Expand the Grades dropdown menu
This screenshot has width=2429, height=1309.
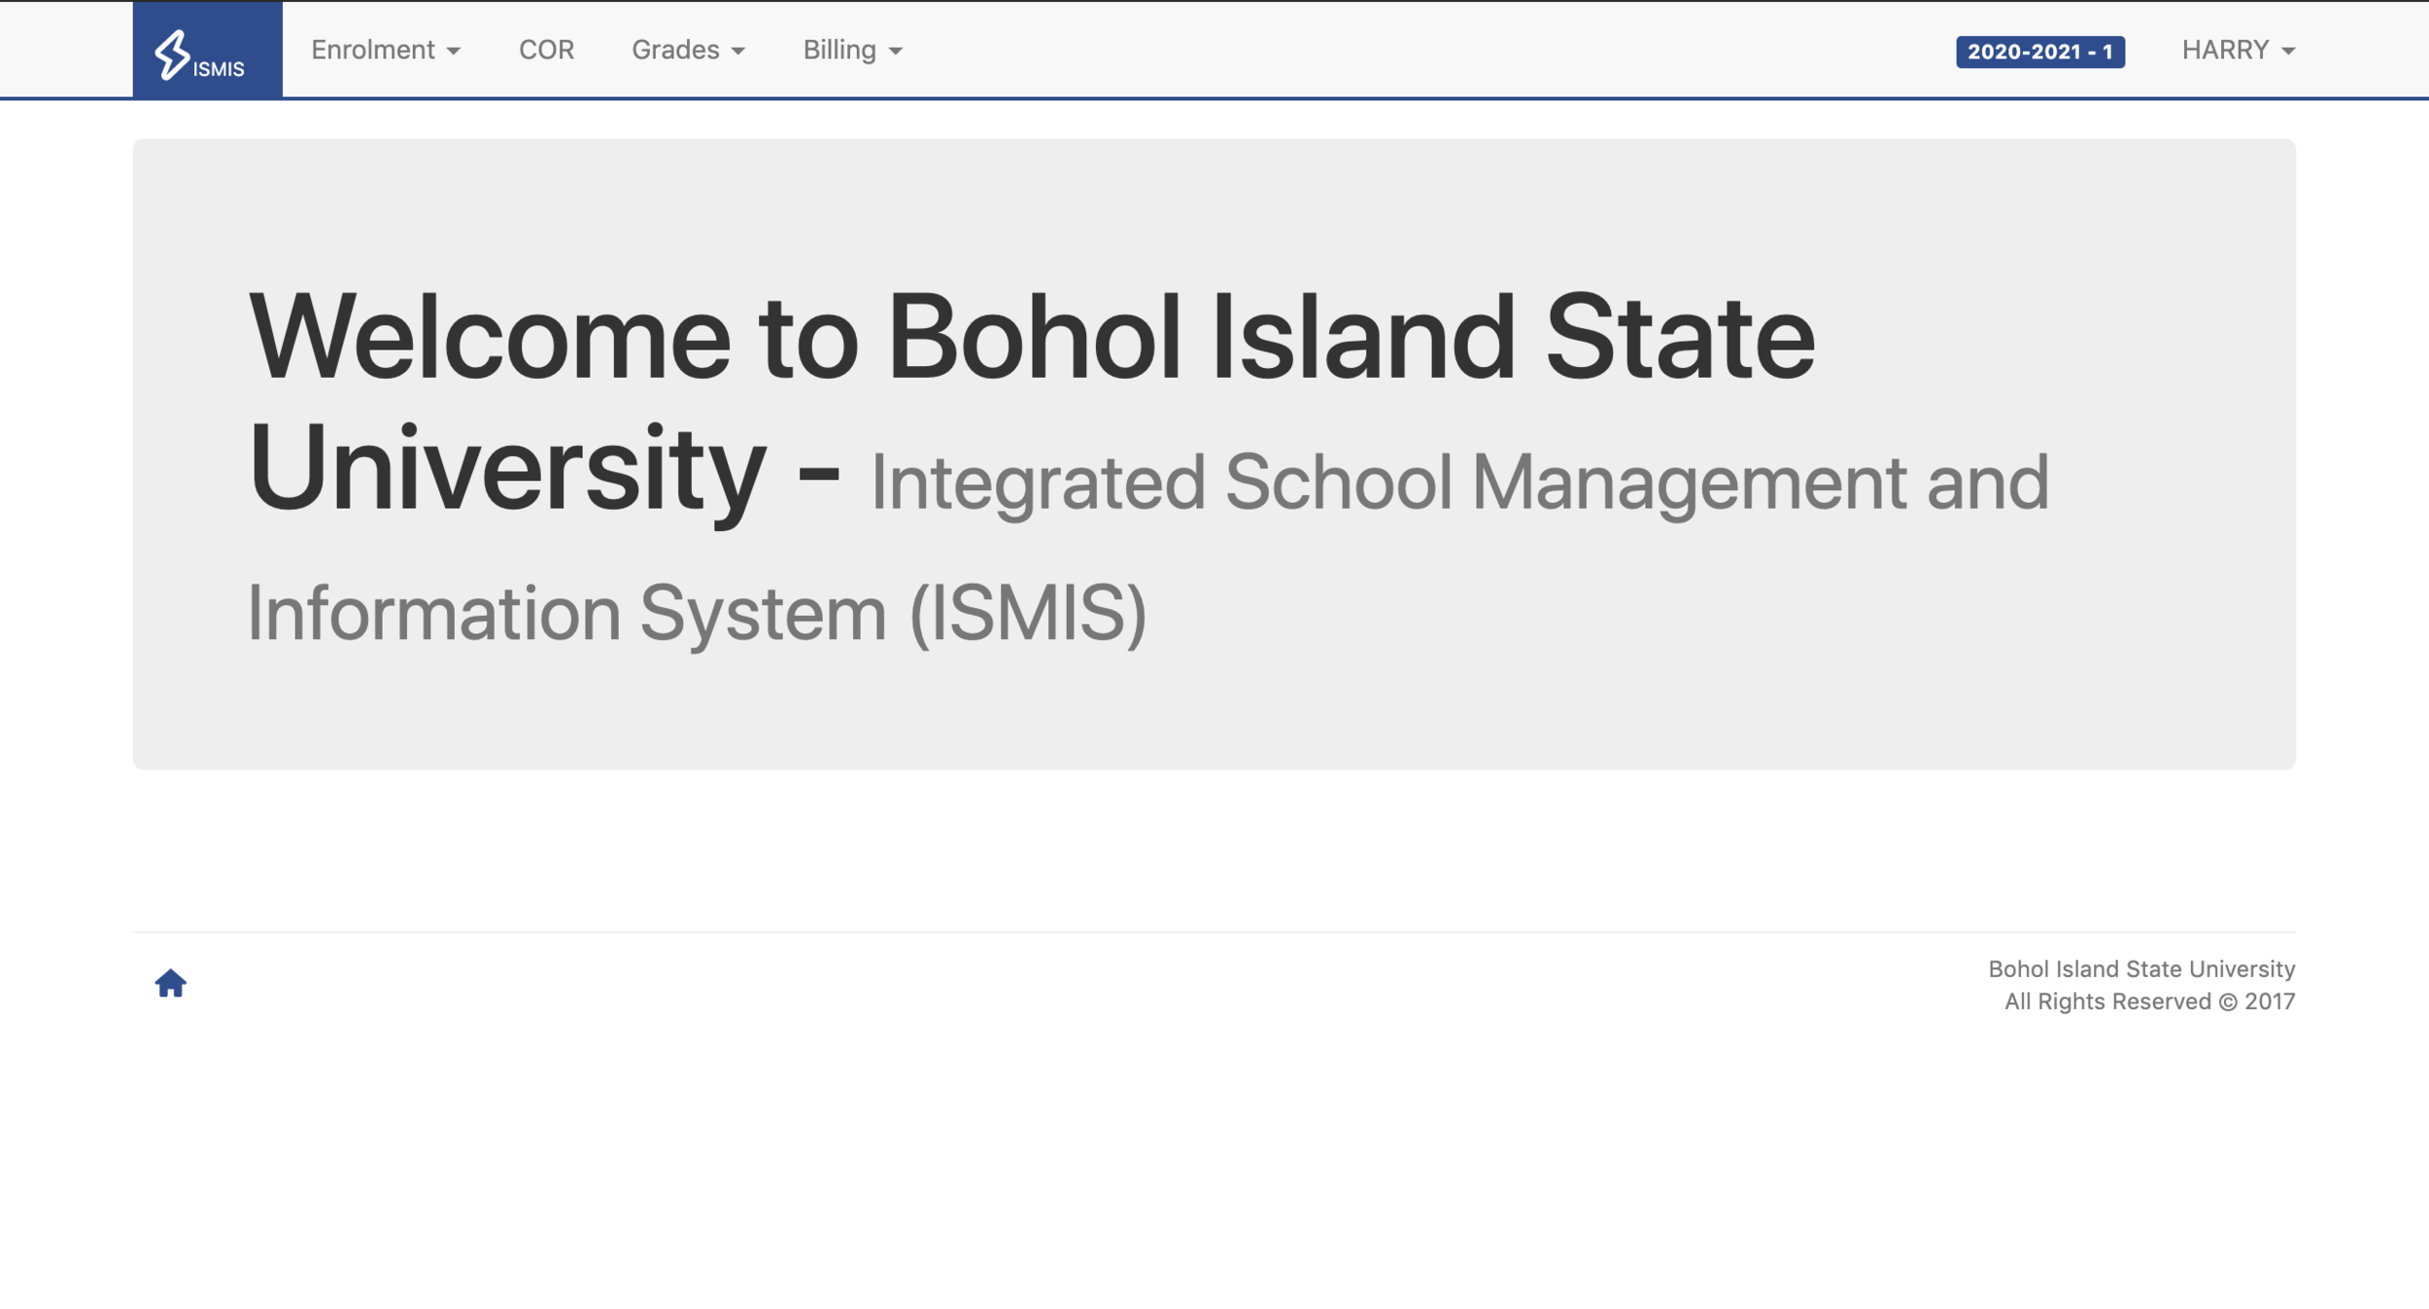click(688, 50)
